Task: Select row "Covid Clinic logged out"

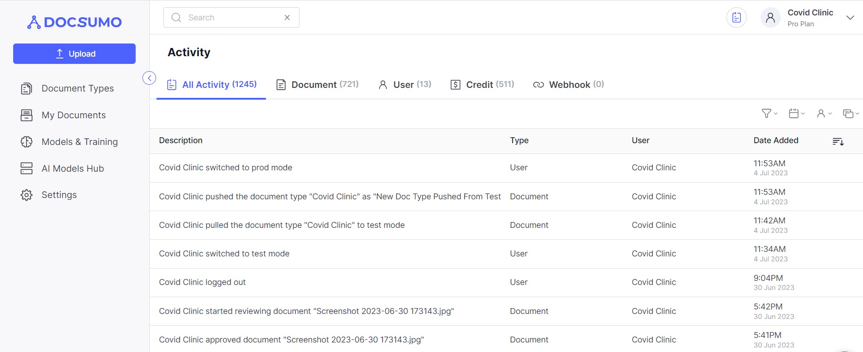Action: pyautogui.click(x=506, y=283)
